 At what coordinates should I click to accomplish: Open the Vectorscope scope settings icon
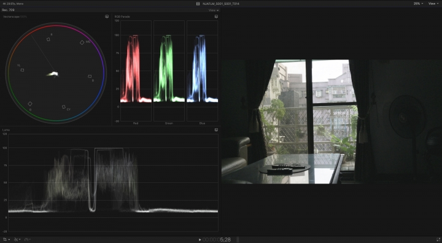(x=107, y=17)
